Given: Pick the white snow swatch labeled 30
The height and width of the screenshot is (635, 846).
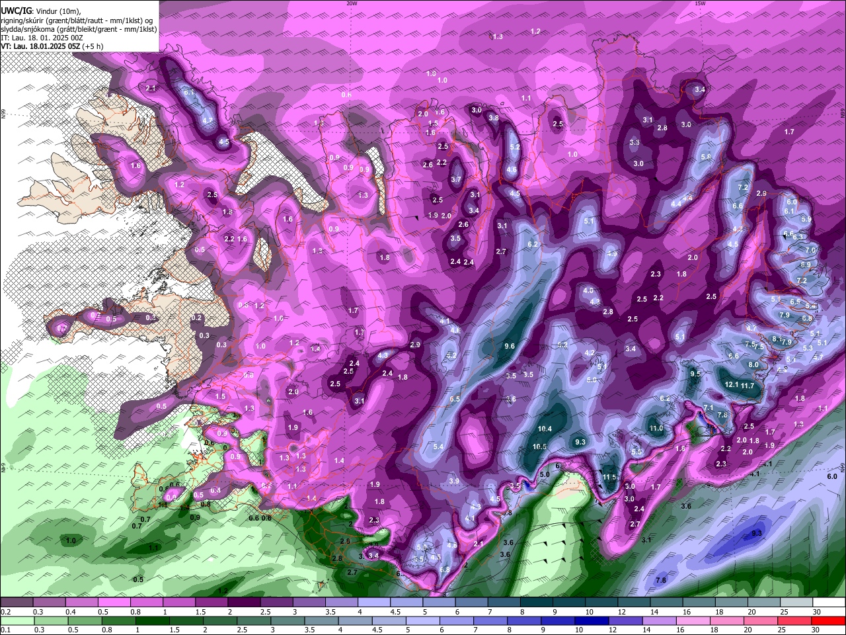Looking at the screenshot, I should point(829,603).
